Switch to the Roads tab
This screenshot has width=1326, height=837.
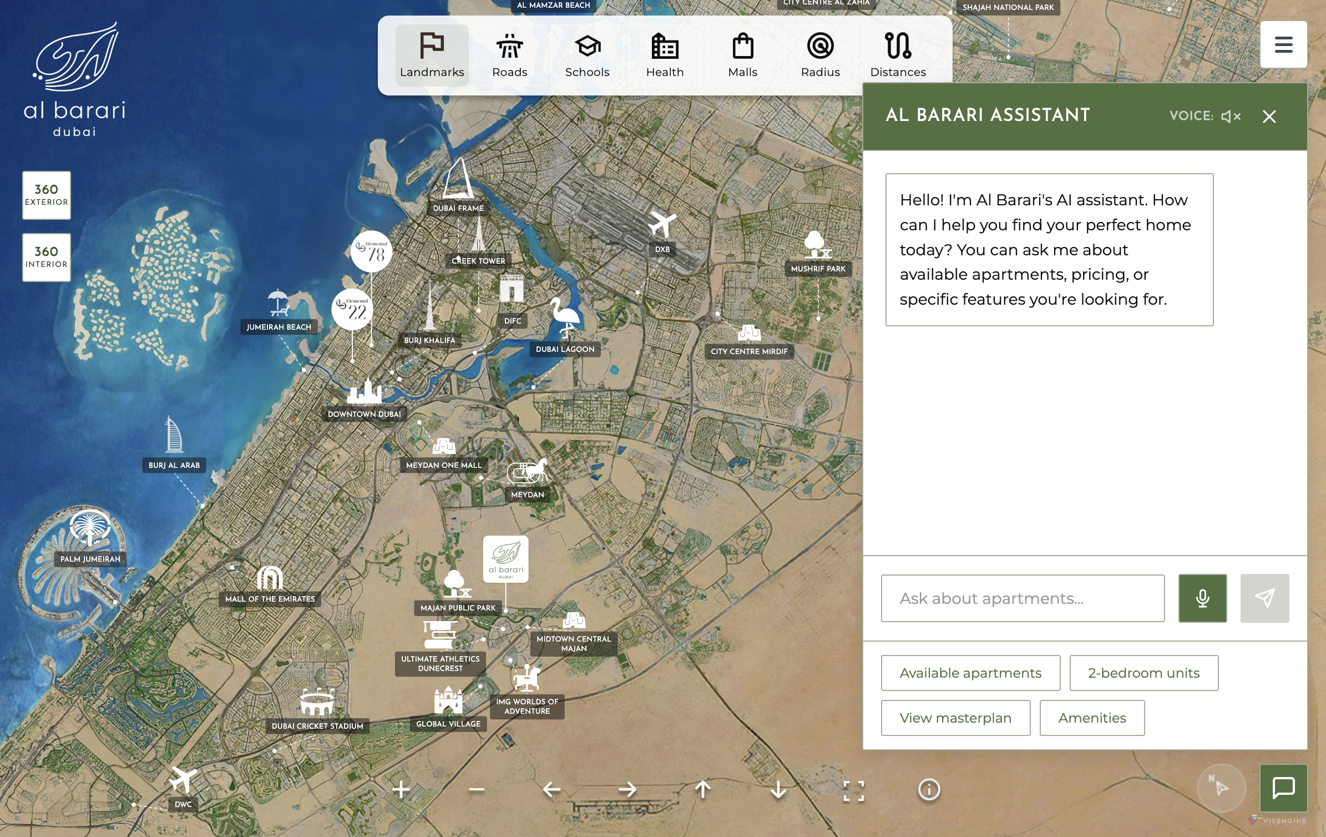509,55
